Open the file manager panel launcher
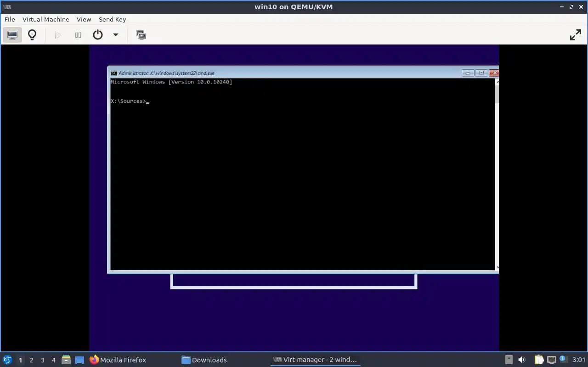Screen dimensions: 588x367 point(66,360)
